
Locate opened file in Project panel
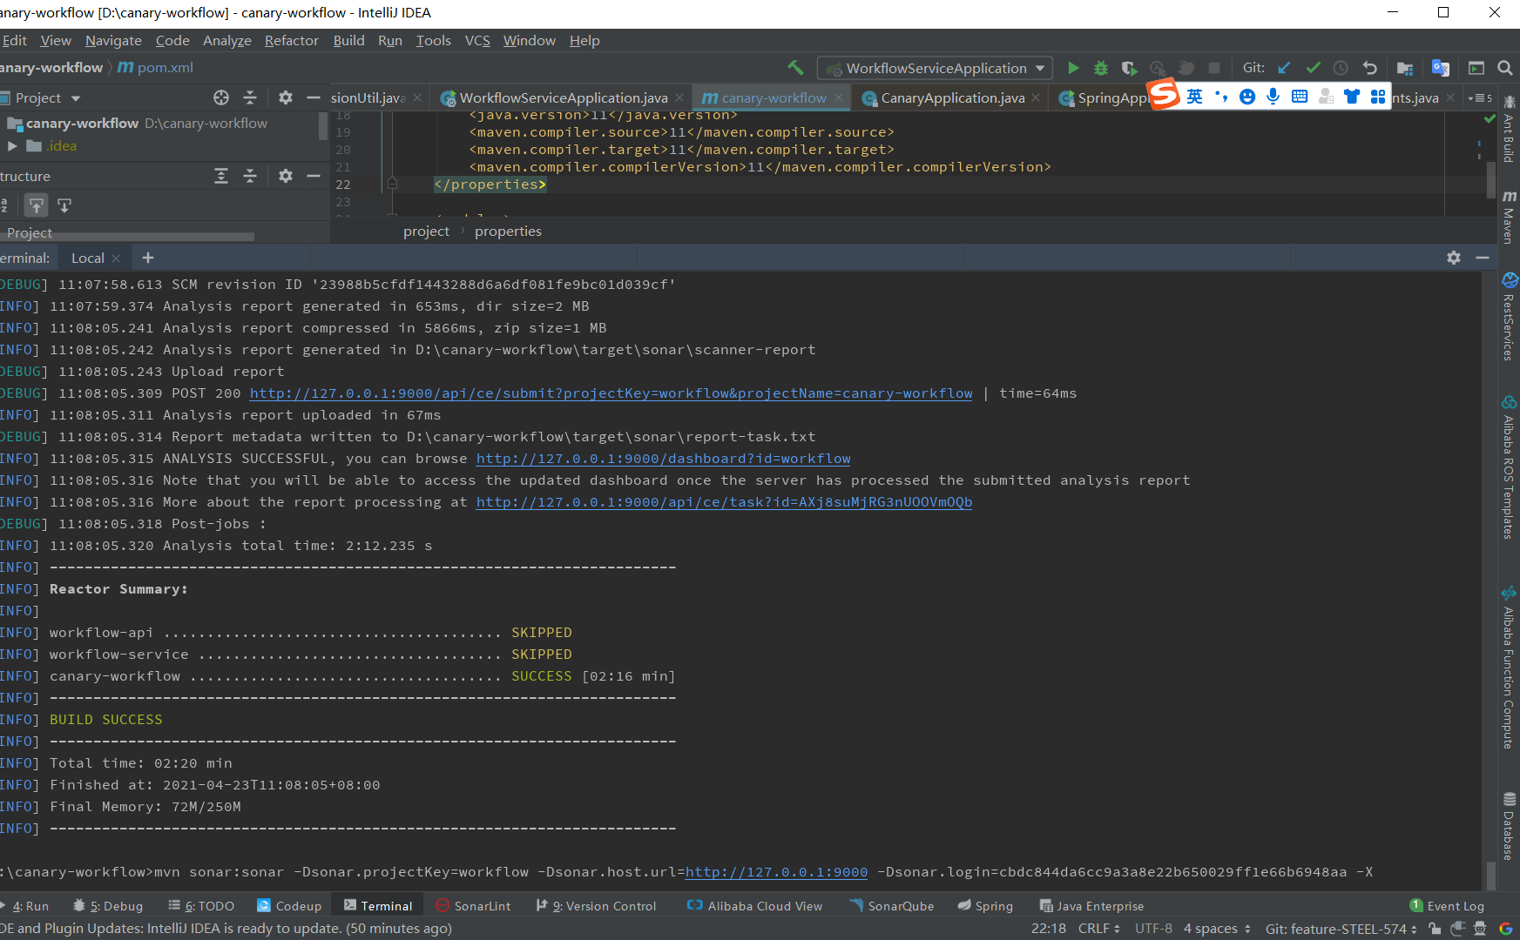pos(221,97)
